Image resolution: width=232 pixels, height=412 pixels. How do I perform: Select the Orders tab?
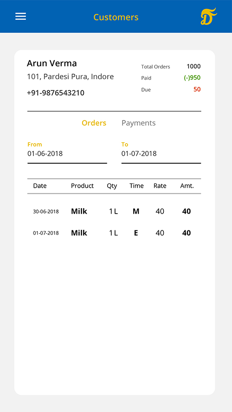tap(94, 123)
